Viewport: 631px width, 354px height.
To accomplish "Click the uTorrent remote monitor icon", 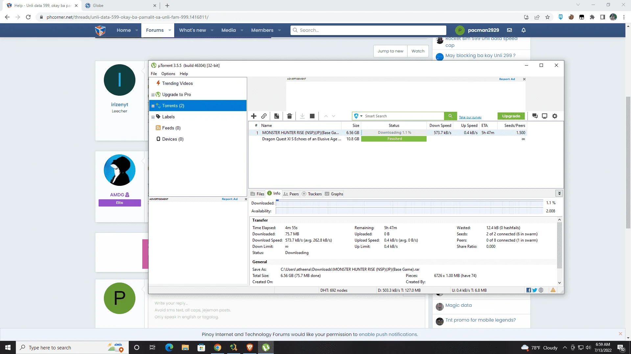I will [545, 116].
